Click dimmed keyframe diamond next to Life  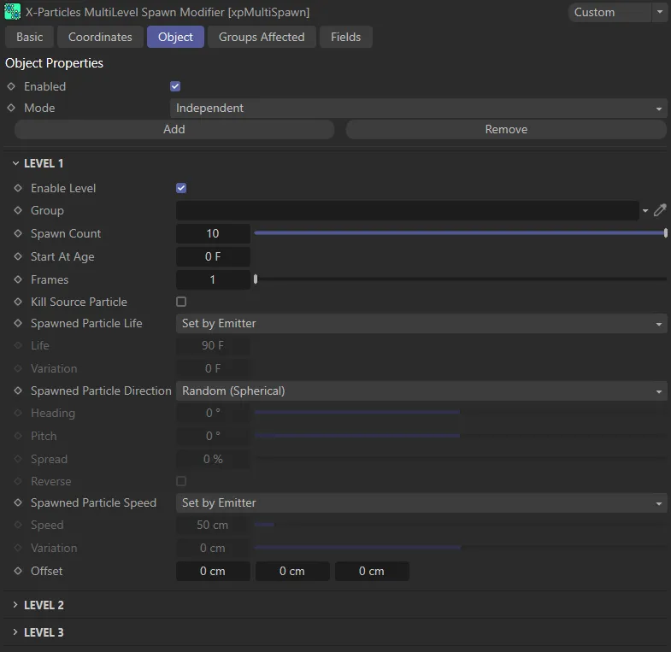18,345
